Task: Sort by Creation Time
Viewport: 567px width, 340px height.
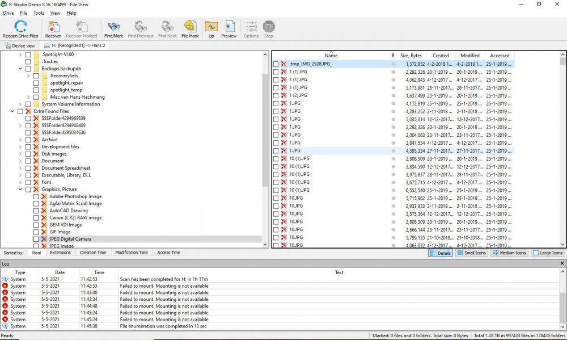Action: point(93,253)
